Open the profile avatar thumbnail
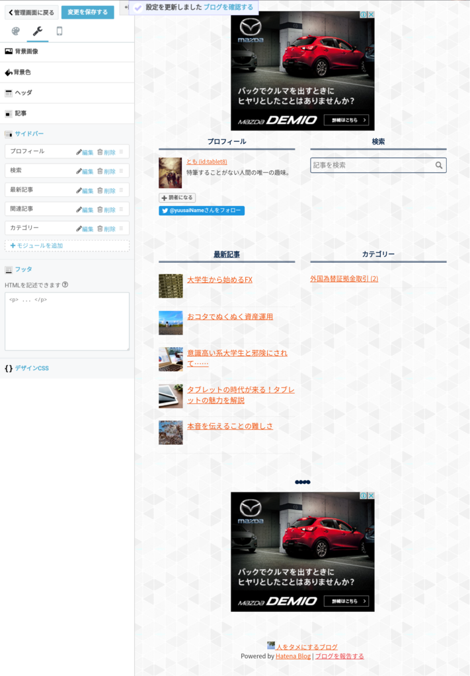The image size is (470, 676). (171, 173)
